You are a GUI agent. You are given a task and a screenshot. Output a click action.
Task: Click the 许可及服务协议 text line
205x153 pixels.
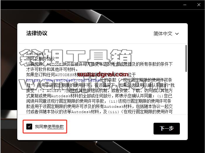coord(40,59)
